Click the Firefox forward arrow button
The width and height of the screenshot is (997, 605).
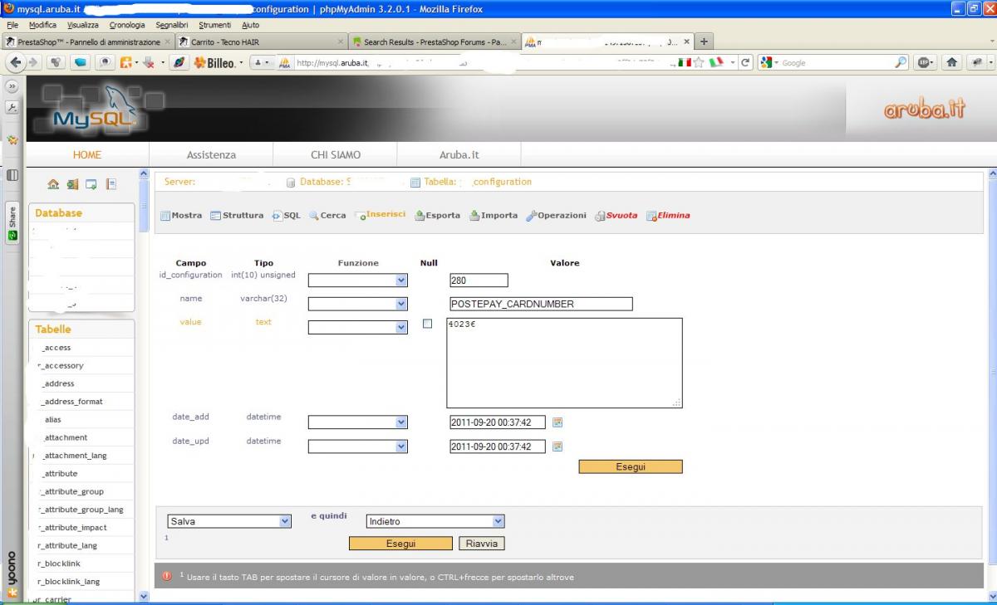coord(33,62)
